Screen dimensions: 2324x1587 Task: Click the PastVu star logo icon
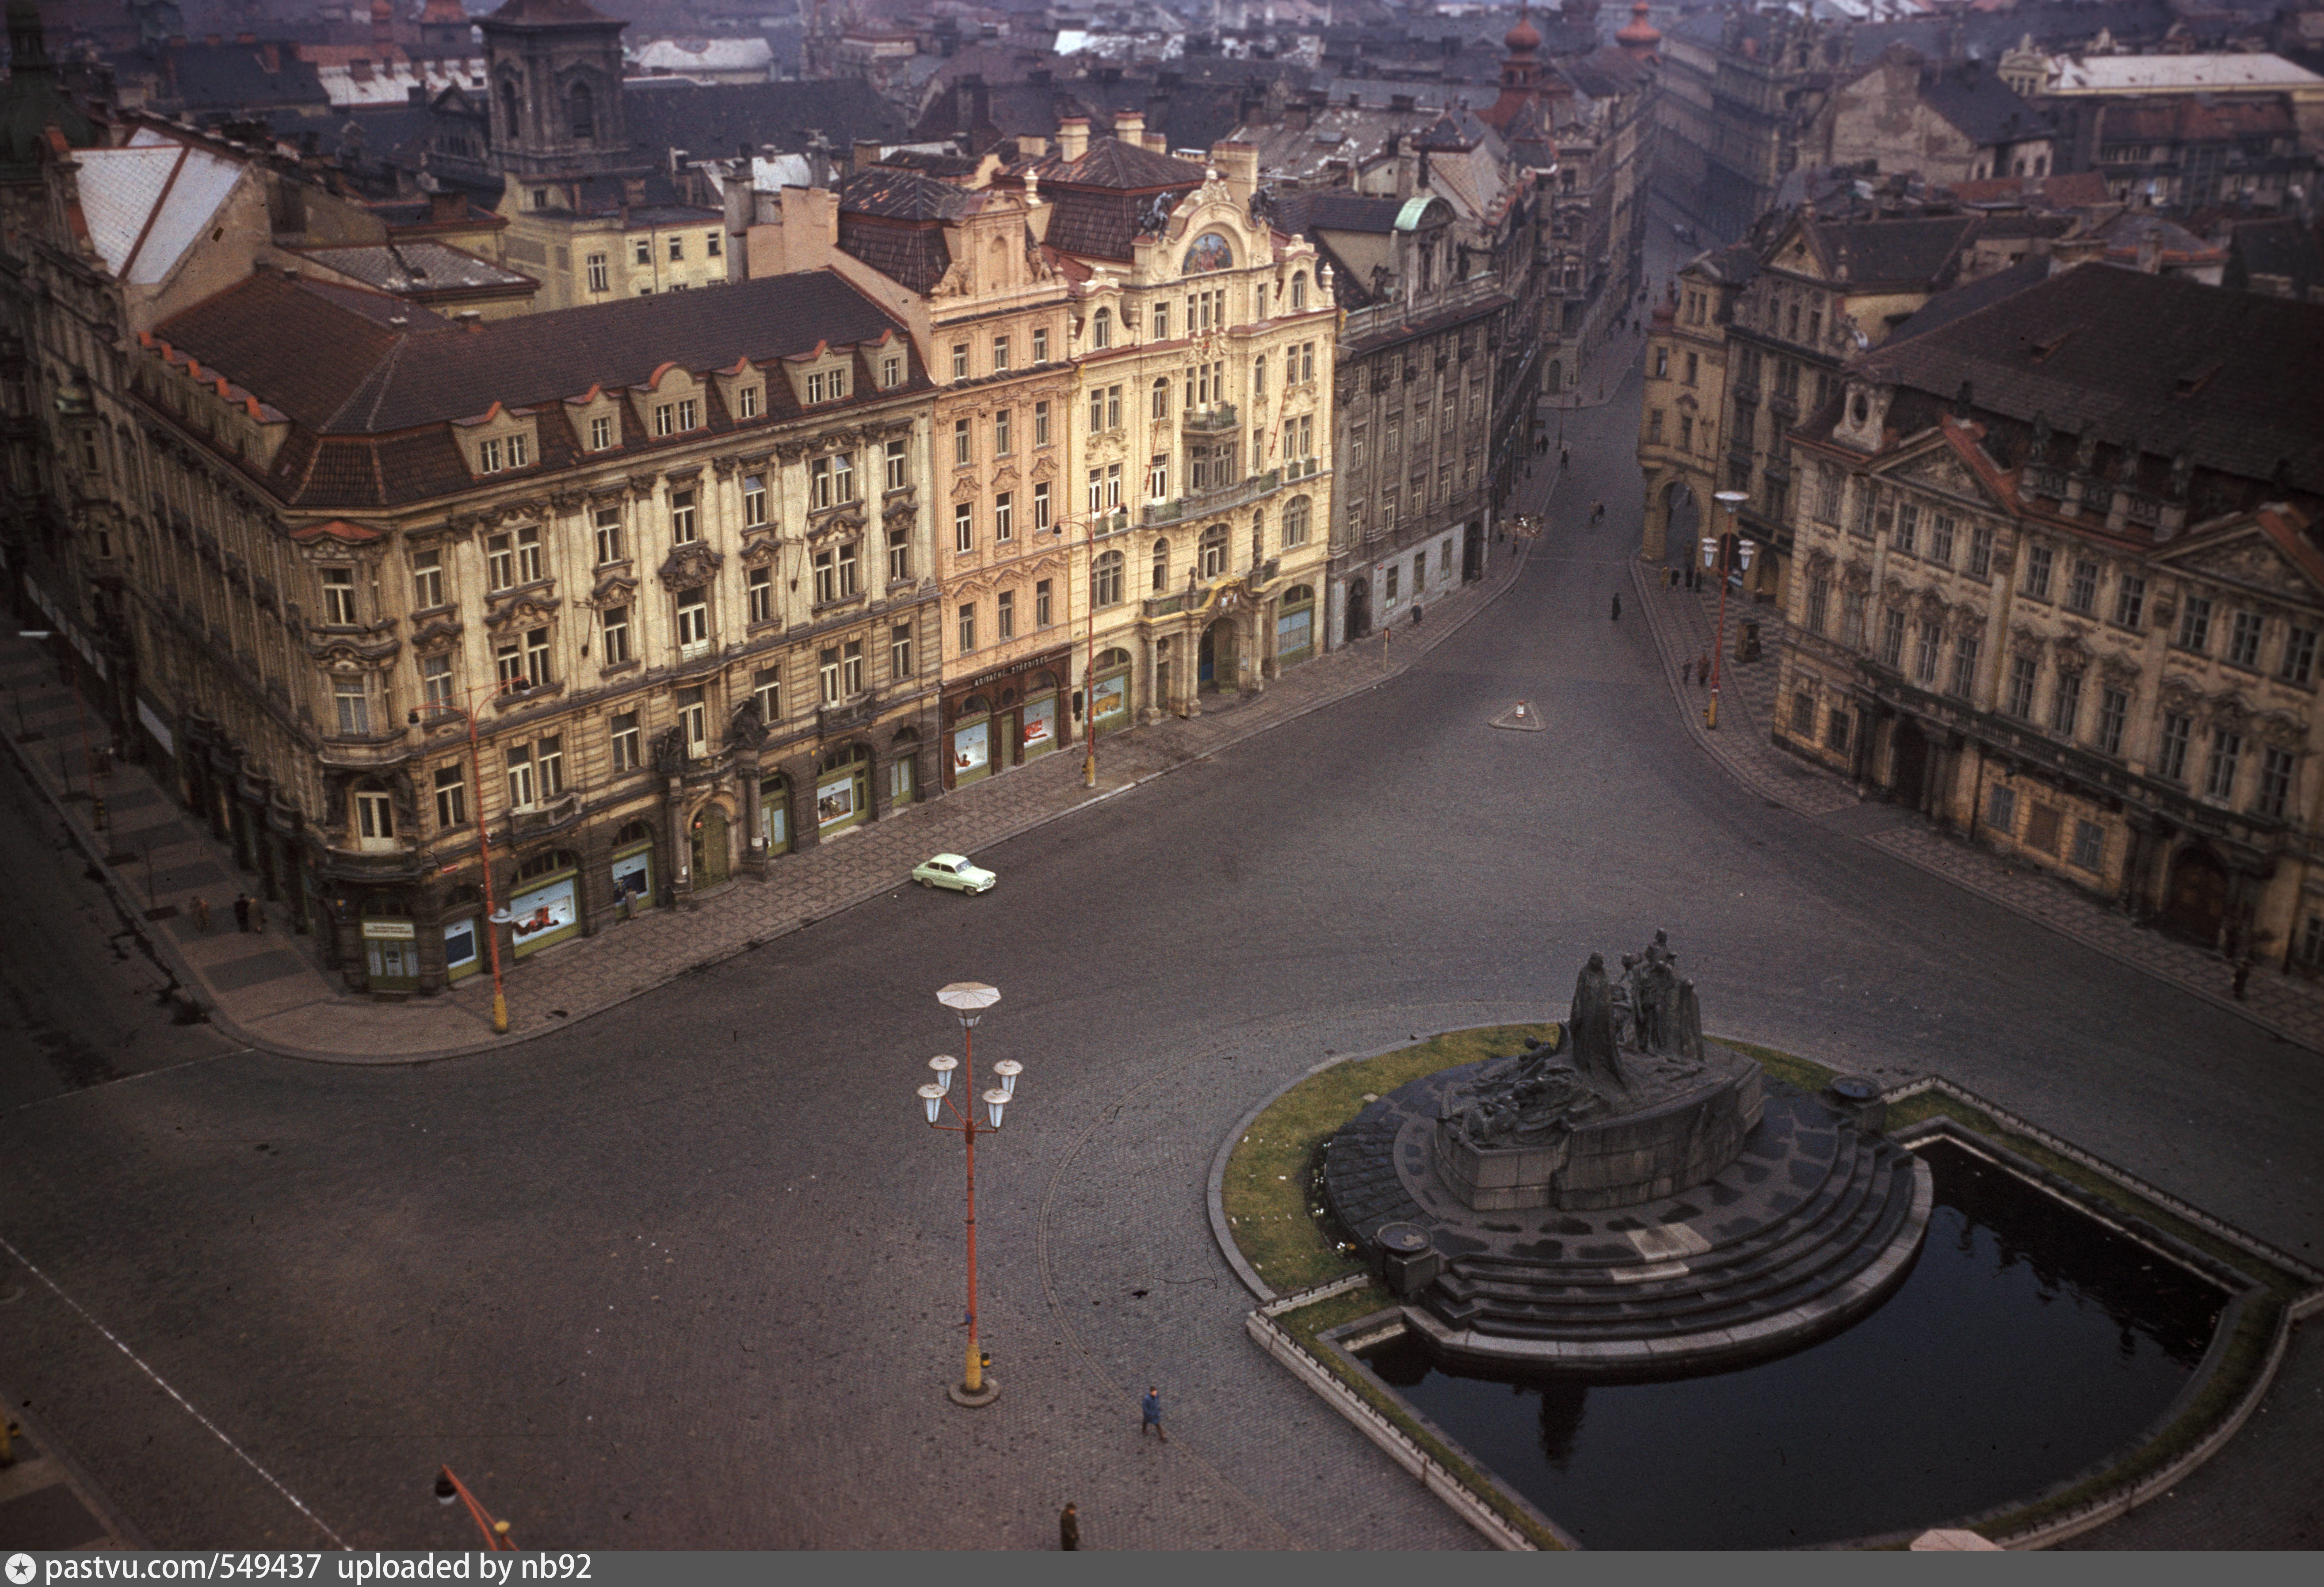click(x=19, y=1569)
